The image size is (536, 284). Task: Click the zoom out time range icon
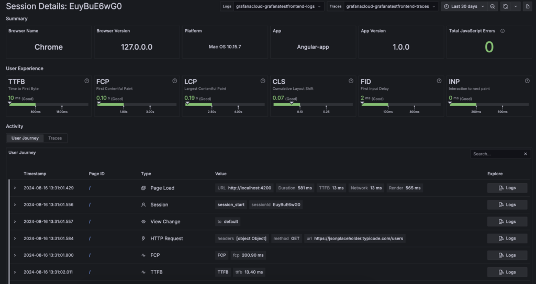point(492,6)
